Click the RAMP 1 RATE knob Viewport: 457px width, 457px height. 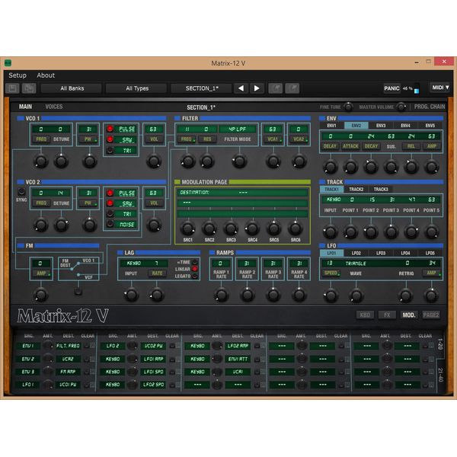coord(221,295)
